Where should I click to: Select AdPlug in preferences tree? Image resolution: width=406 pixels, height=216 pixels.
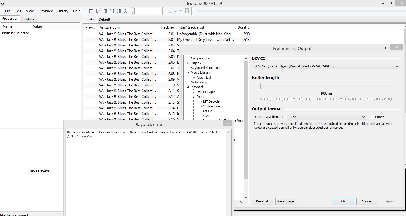207,111
